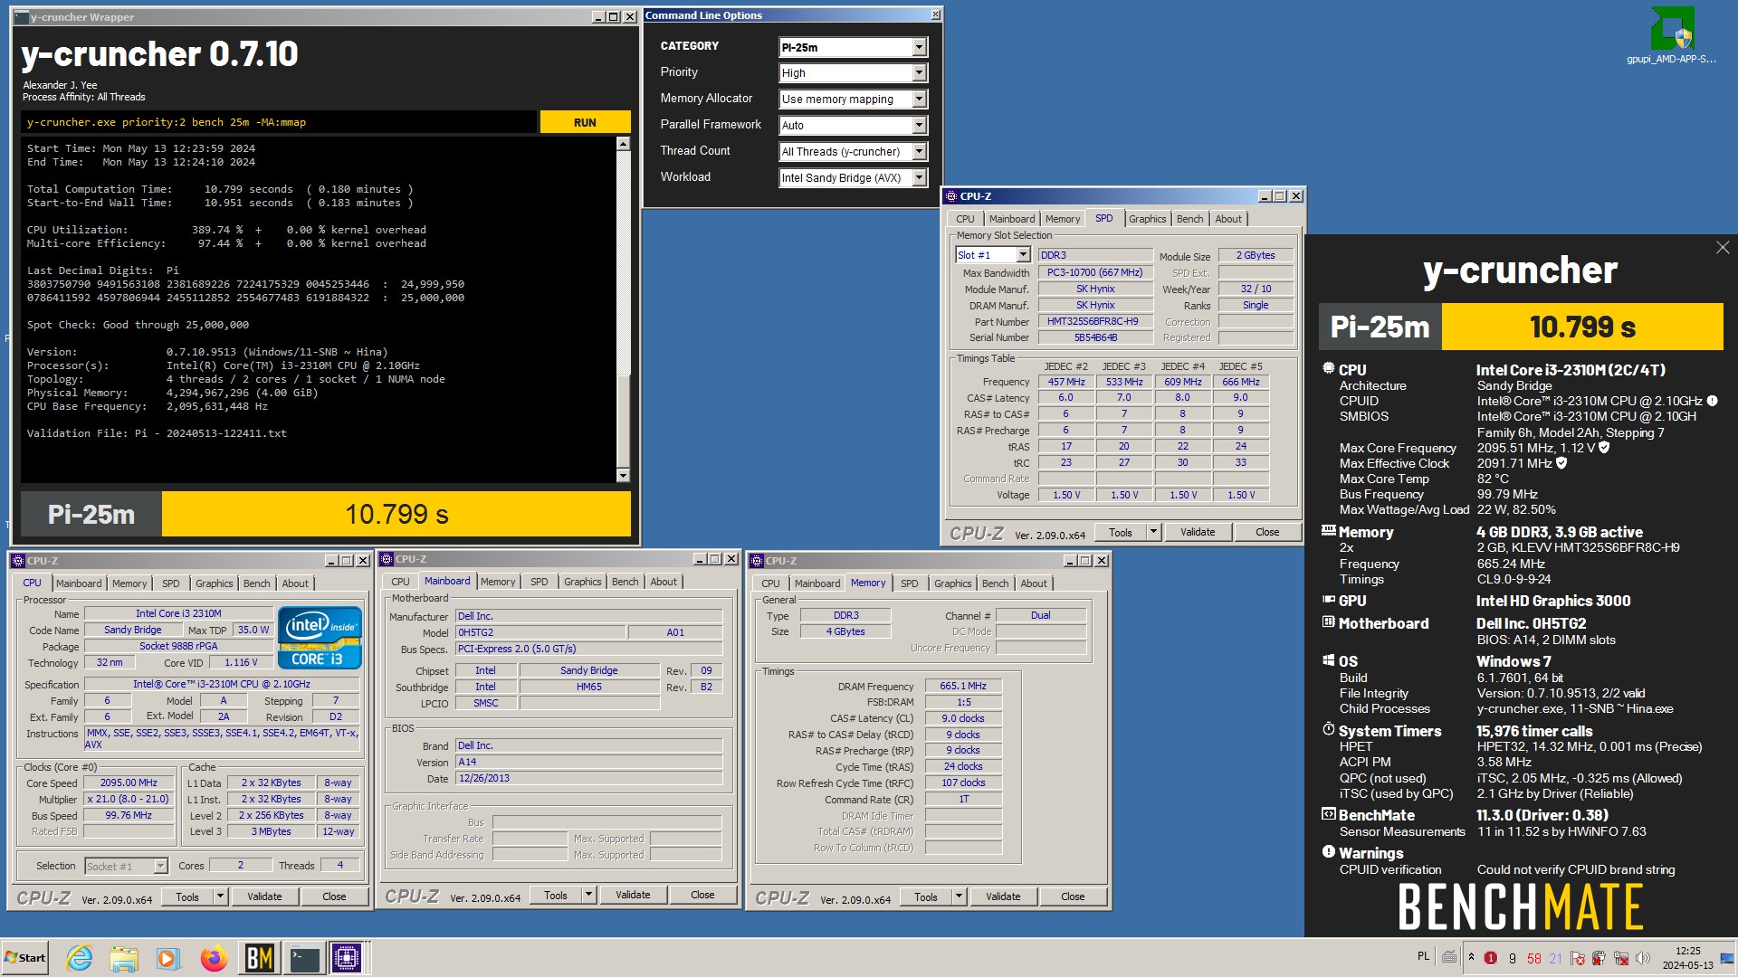This screenshot has height=977, width=1738.
Task: Click the GPU section icon in BenchMate
Action: pyautogui.click(x=1329, y=600)
